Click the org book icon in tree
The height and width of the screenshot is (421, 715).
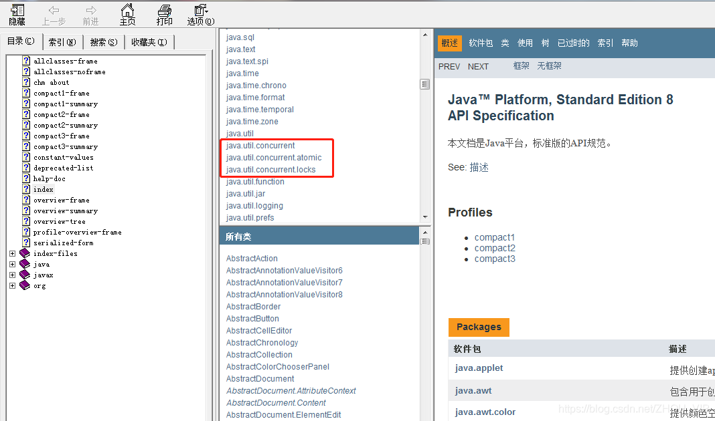coord(25,286)
